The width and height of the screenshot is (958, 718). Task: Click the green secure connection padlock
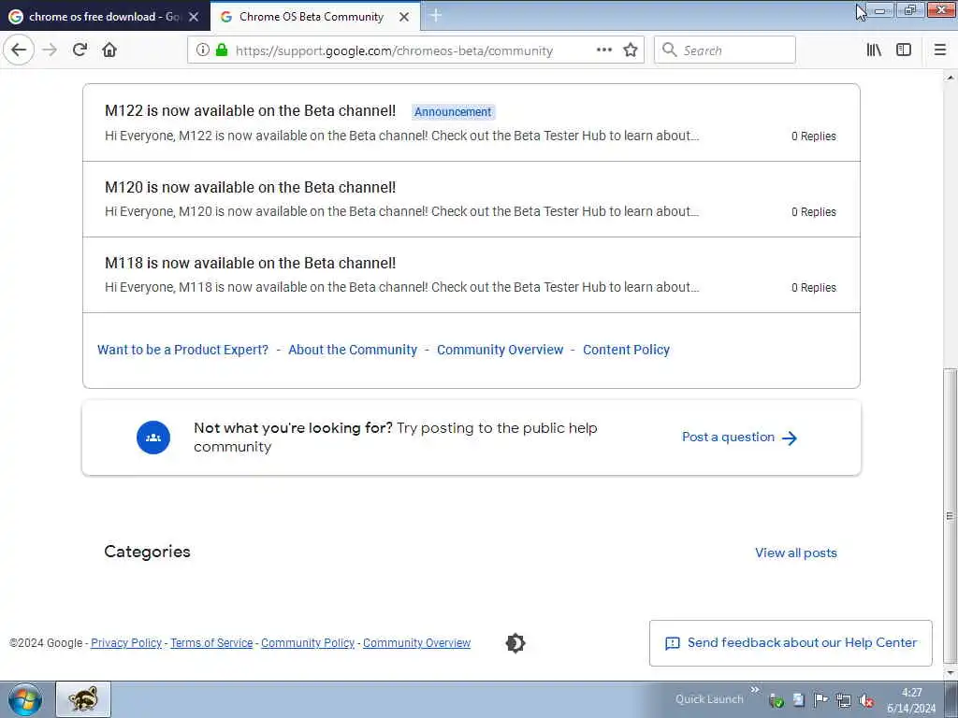[222, 50]
